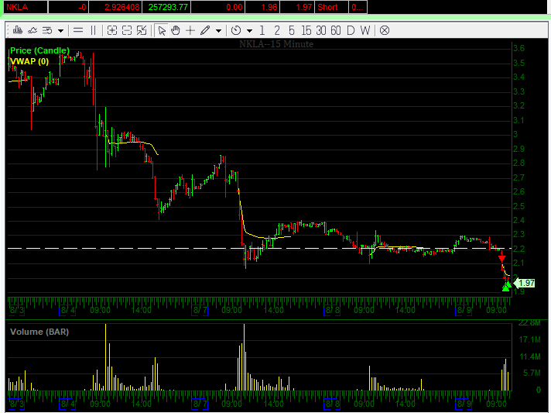Zoom out with the minus box icon

(127, 30)
